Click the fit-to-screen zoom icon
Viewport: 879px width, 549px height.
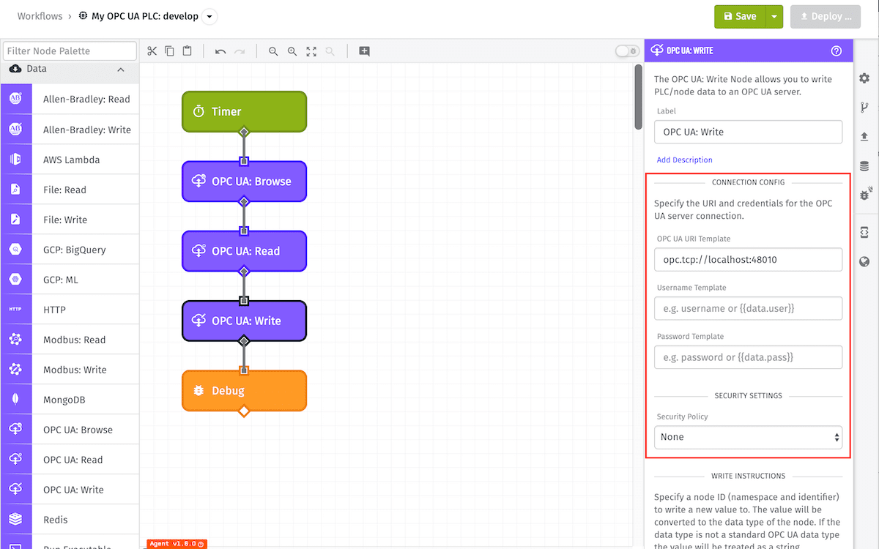pyautogui.click(x=311, y=51)
